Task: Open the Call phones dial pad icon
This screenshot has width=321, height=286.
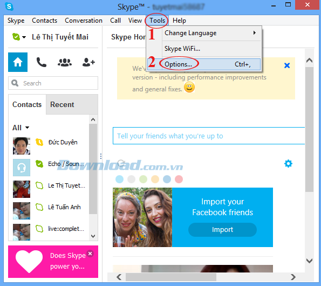Action: point(42,62)
